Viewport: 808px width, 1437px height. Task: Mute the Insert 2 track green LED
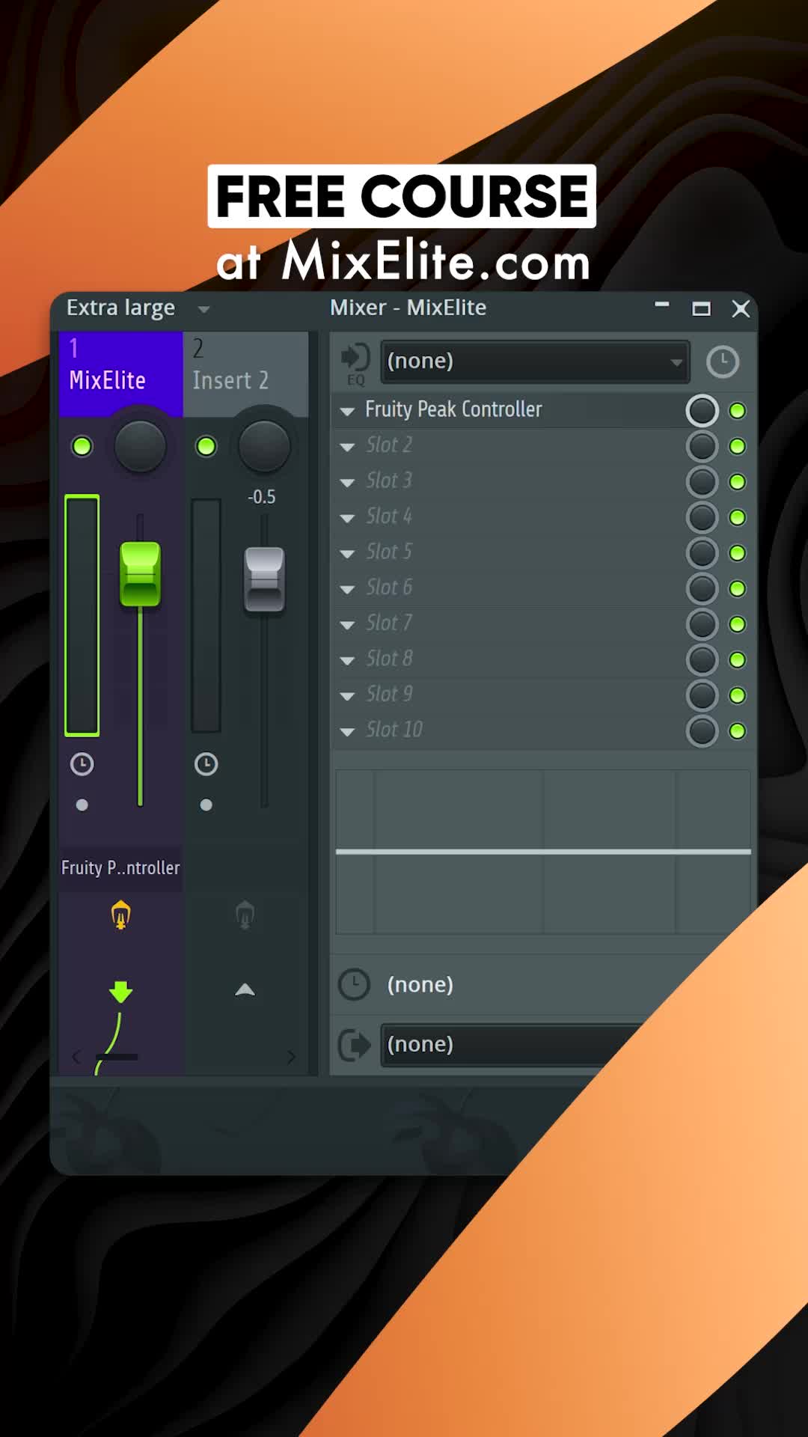(x=206, y=446)
